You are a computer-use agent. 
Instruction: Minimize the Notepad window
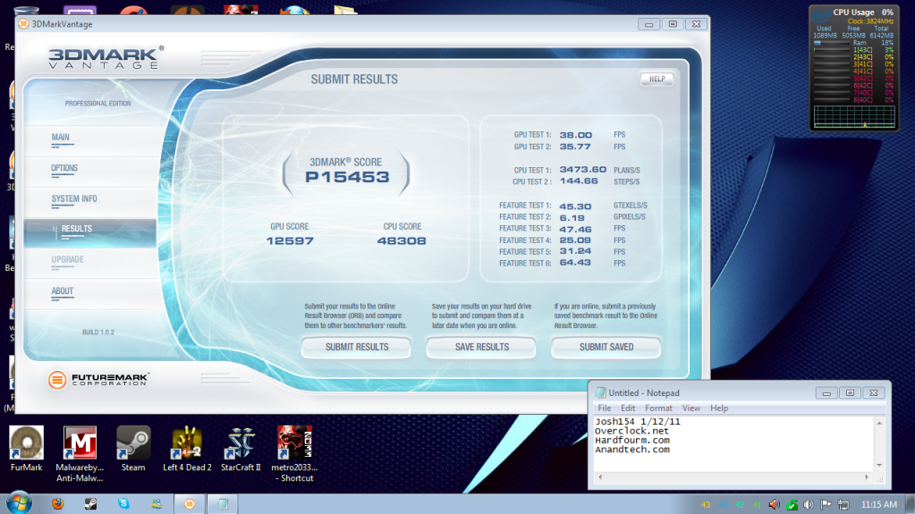tap(826, 392)
